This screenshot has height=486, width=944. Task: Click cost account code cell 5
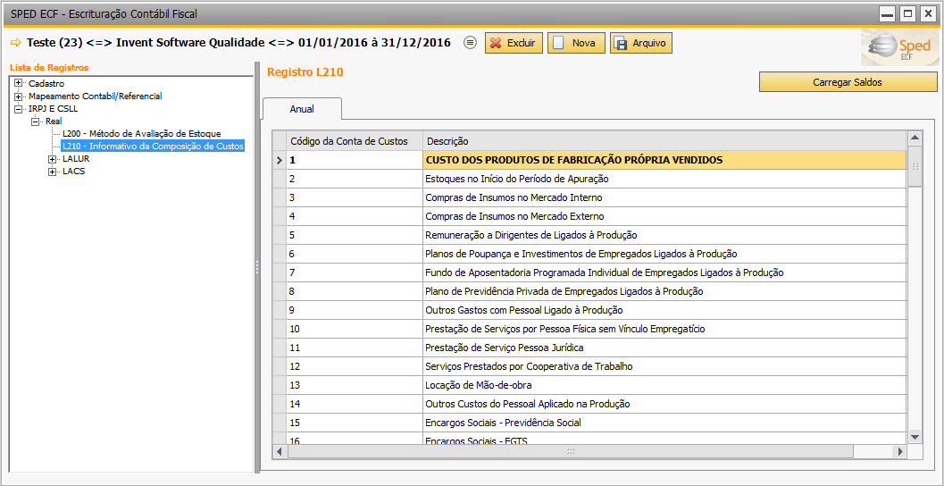click(354, 235)
